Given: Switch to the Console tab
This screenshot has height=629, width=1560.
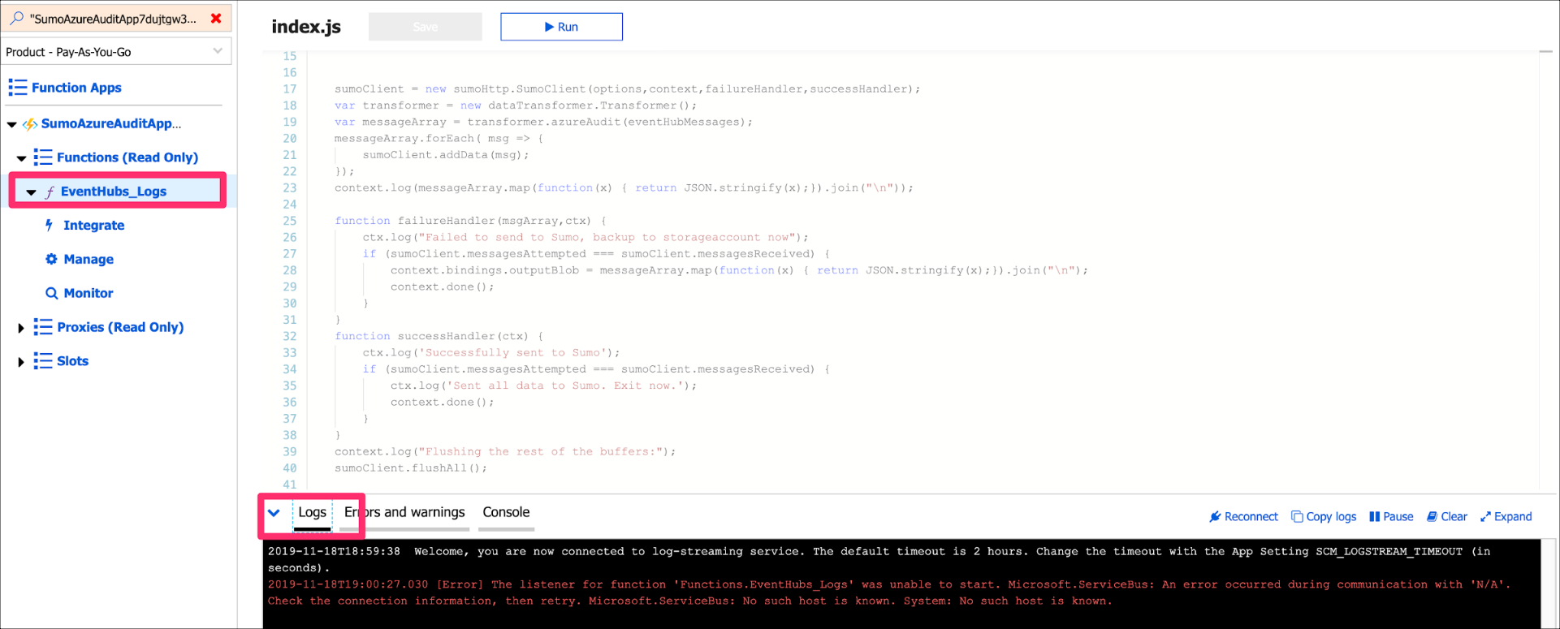Looking at the screenshot, I should coord(505,513).
